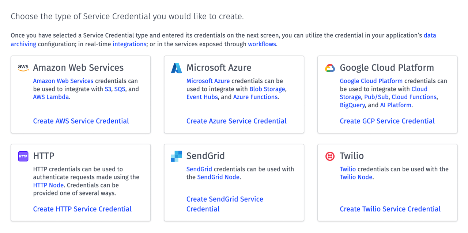The height and width of the screenshot is (233, 468).
Task: Open the Twilio Node link
Action: pyautogui.click(x=356, y=177)
